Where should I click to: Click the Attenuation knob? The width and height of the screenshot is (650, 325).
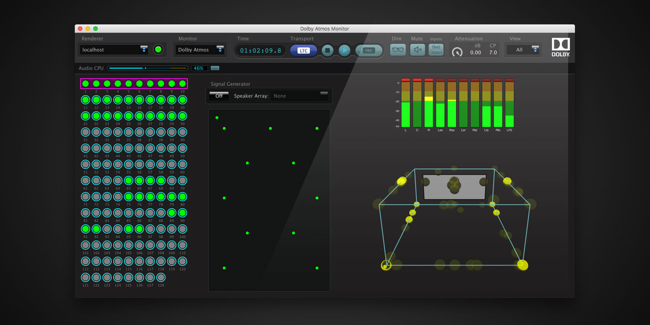(x=458, y=52)
